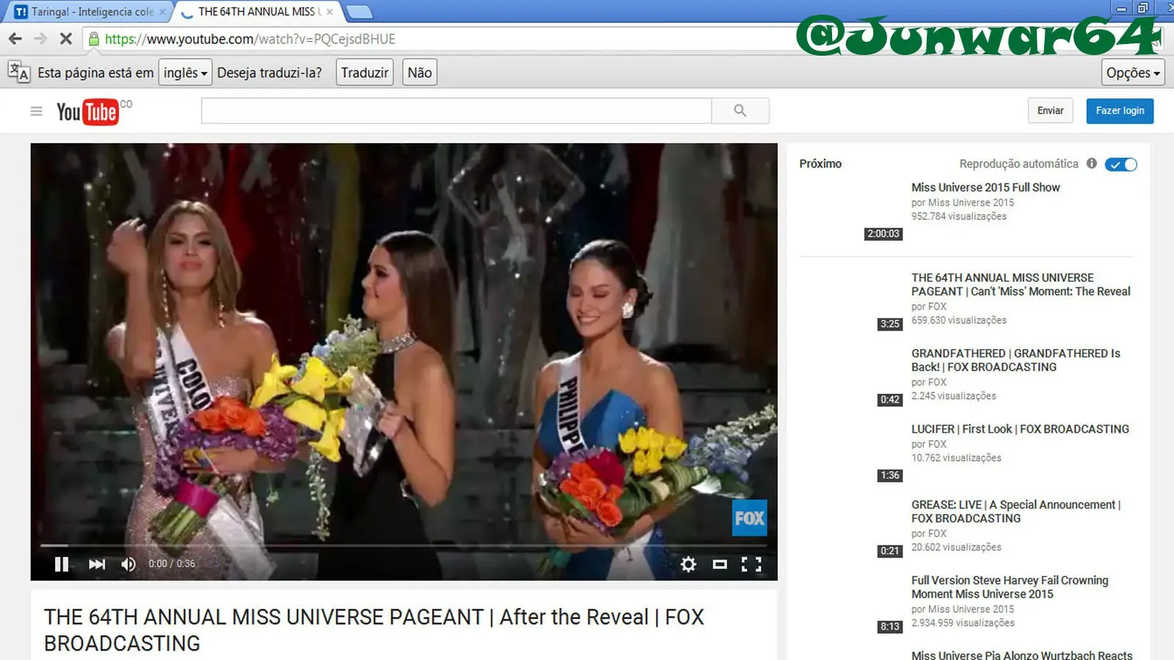Skip to the next video
Viewport: 1174px width, 660px height.
pyautogui.click(x=97, y=564)
